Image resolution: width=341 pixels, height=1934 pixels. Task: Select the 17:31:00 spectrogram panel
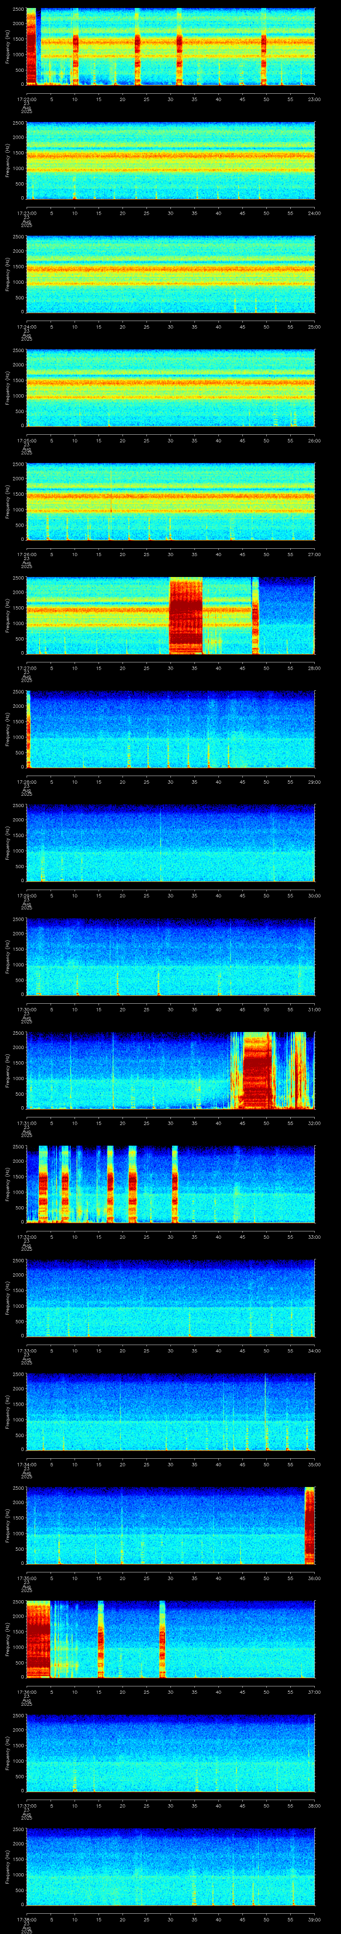[x=170, y=1071]
